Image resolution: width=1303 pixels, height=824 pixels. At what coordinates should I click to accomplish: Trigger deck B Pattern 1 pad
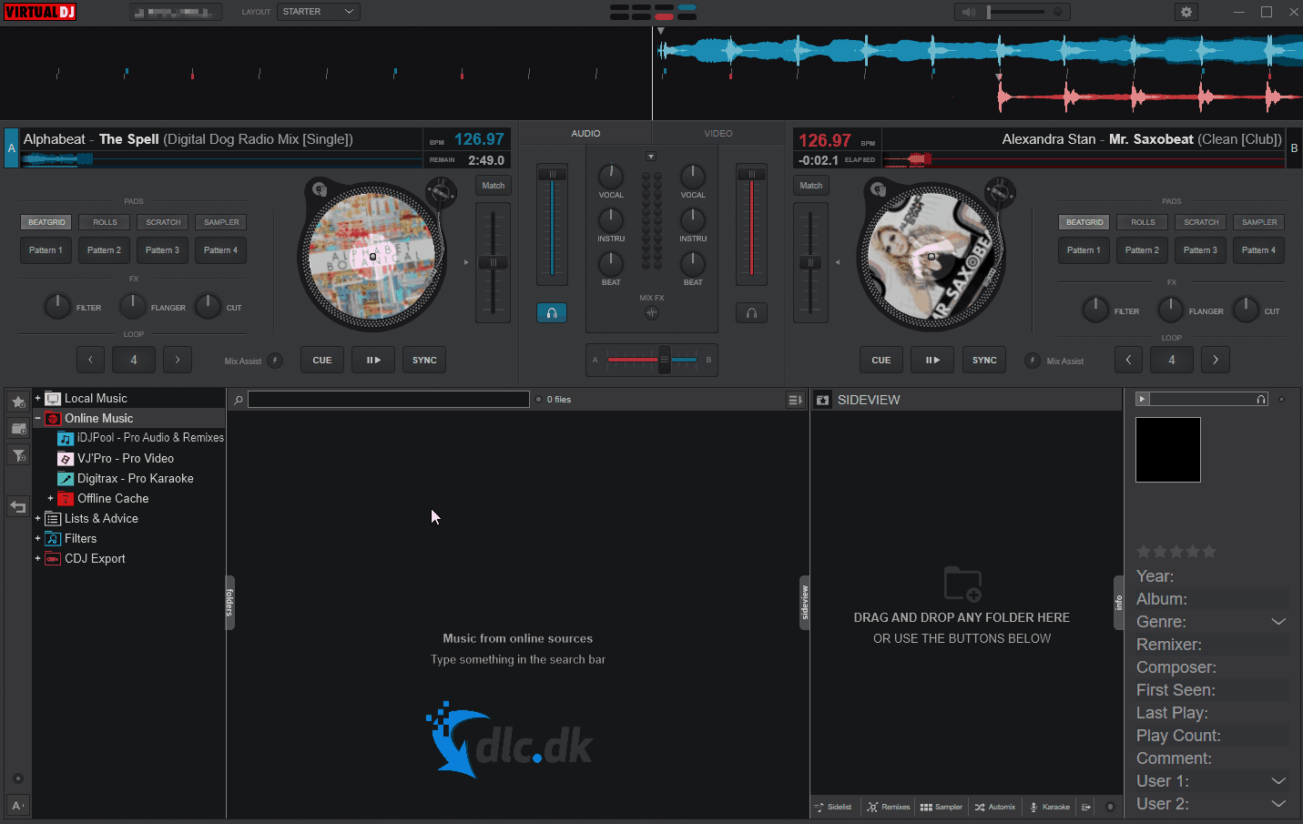point(1084,250)
